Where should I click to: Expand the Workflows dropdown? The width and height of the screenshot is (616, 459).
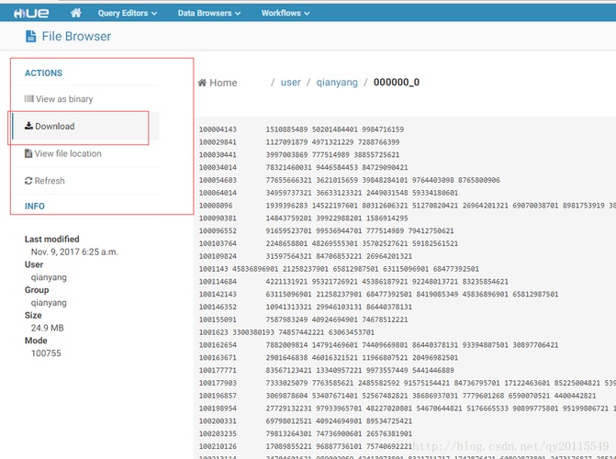pyautogui.click(x=286, y=14)
